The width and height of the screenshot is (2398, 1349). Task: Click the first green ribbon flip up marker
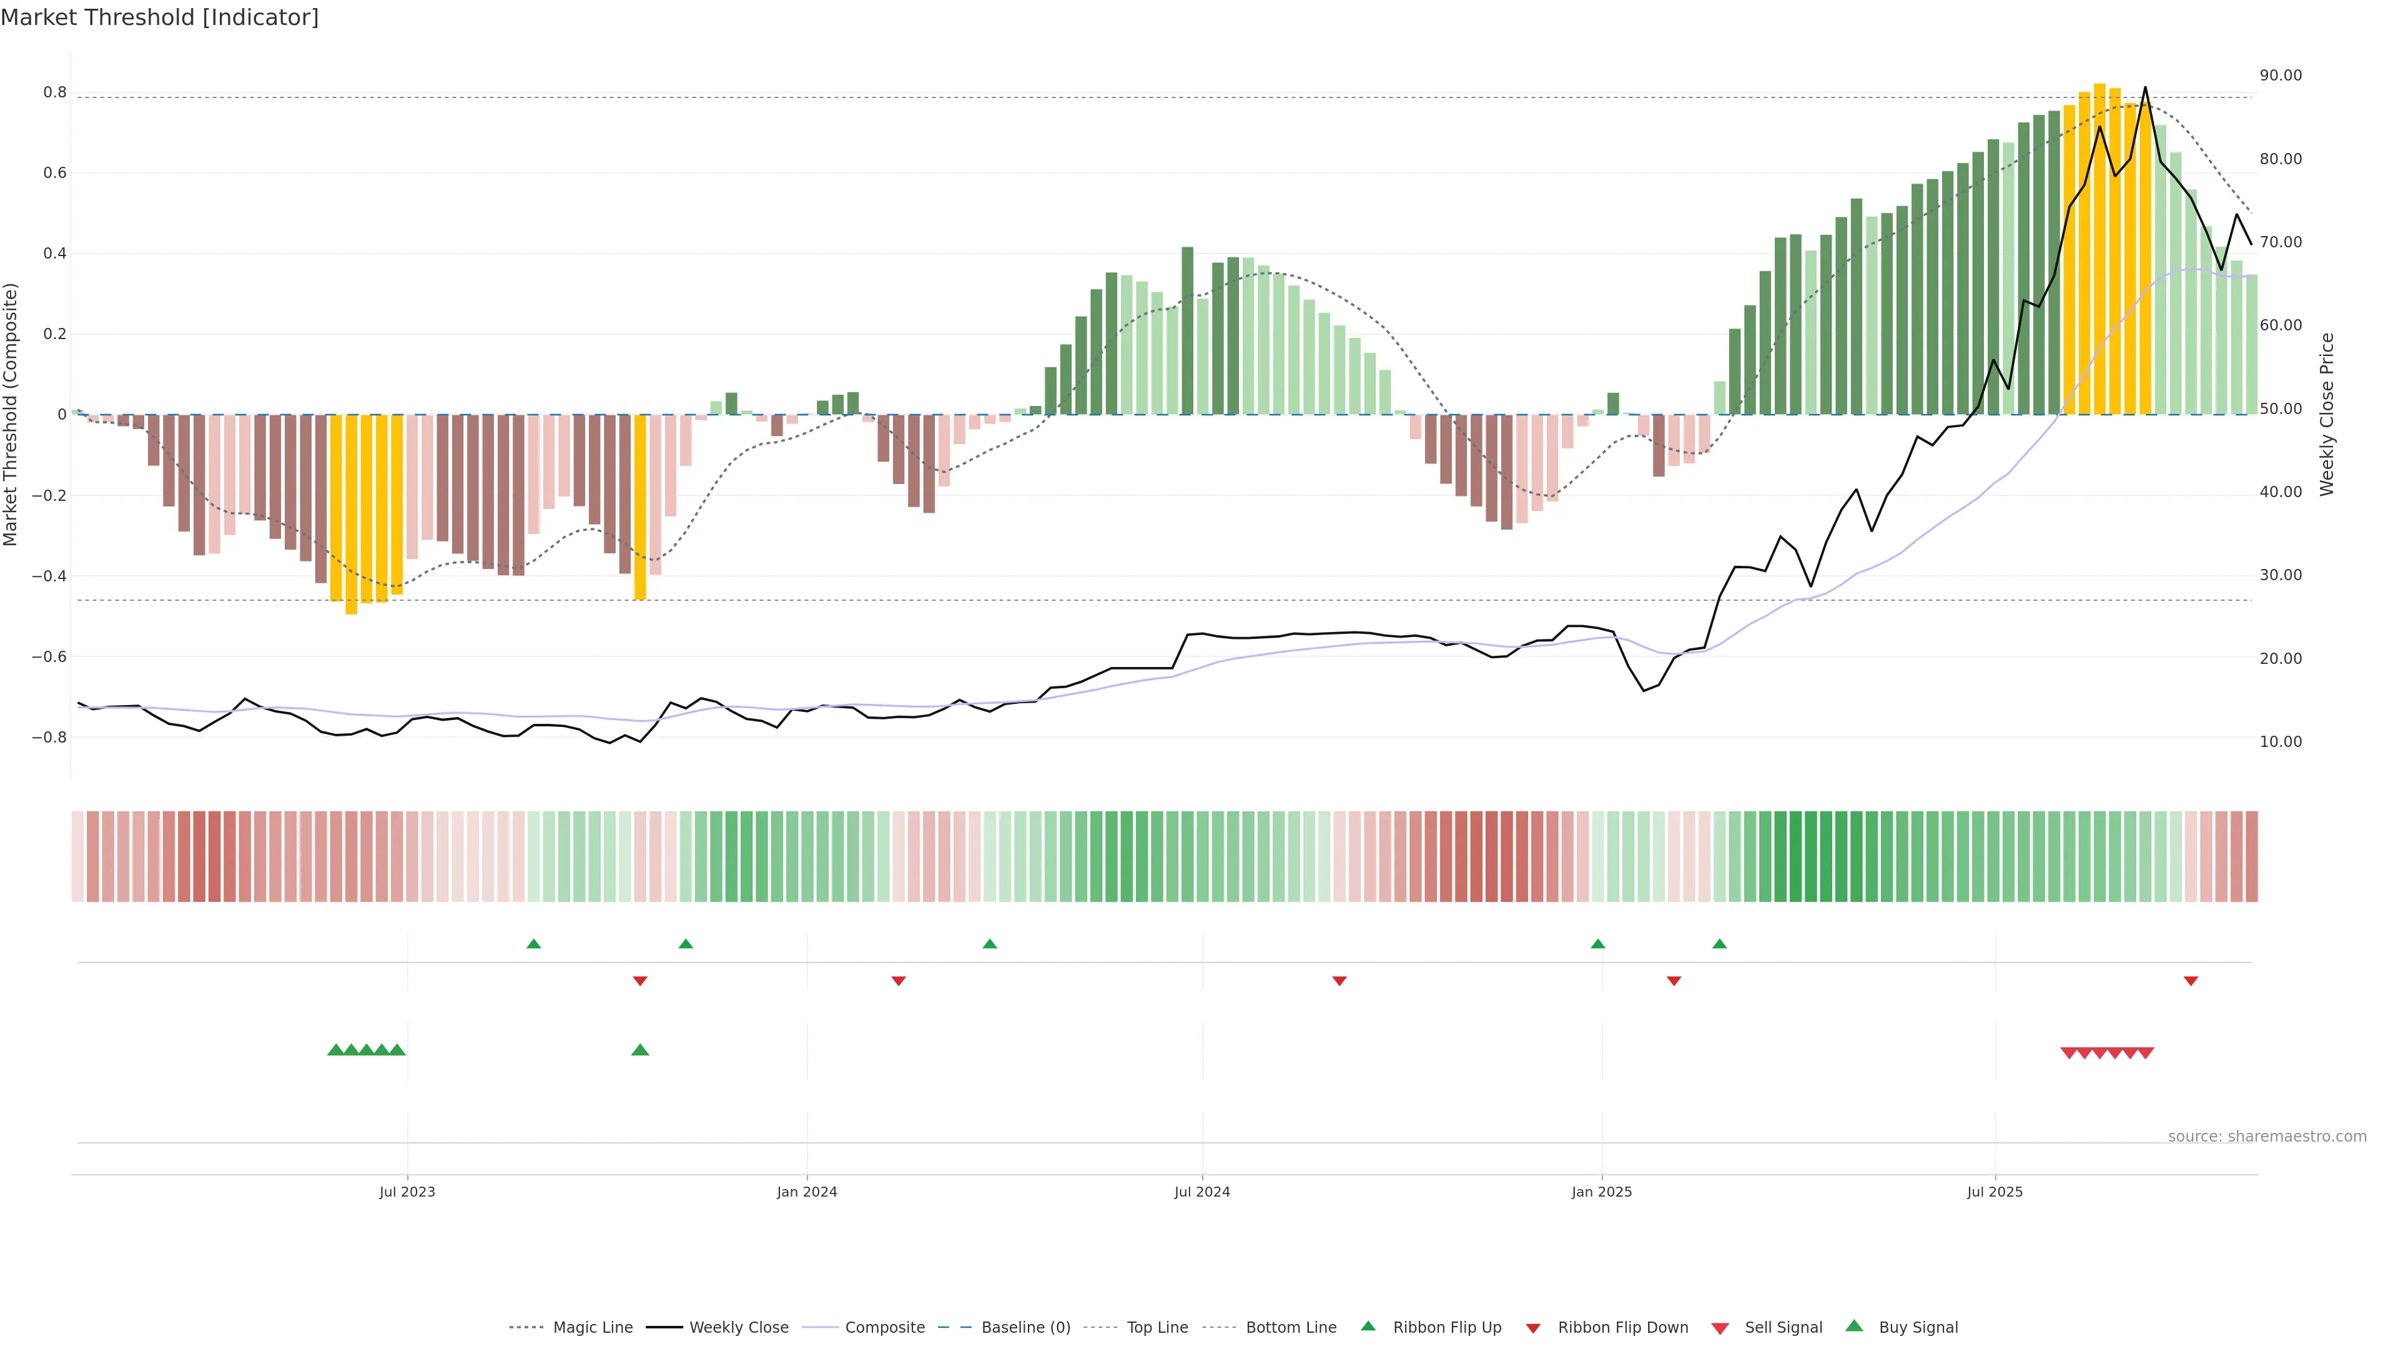click(533, 944)
